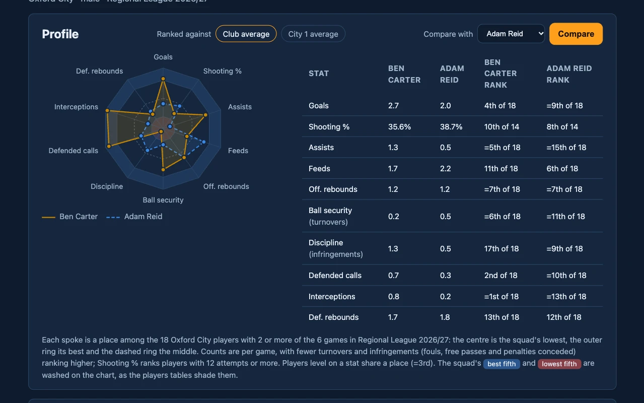
Task: Click the Defended calls radar label
Action: tap(74, 151)
